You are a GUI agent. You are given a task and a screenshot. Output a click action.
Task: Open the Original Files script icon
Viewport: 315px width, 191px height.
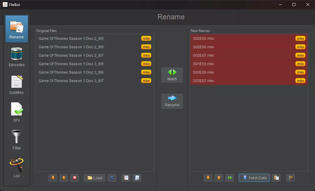click(x=137, y=178)
